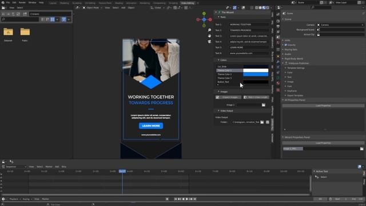This screenshot has width=366, height=206.
Task: Open the File menu
Action: (x=8, y=2)
